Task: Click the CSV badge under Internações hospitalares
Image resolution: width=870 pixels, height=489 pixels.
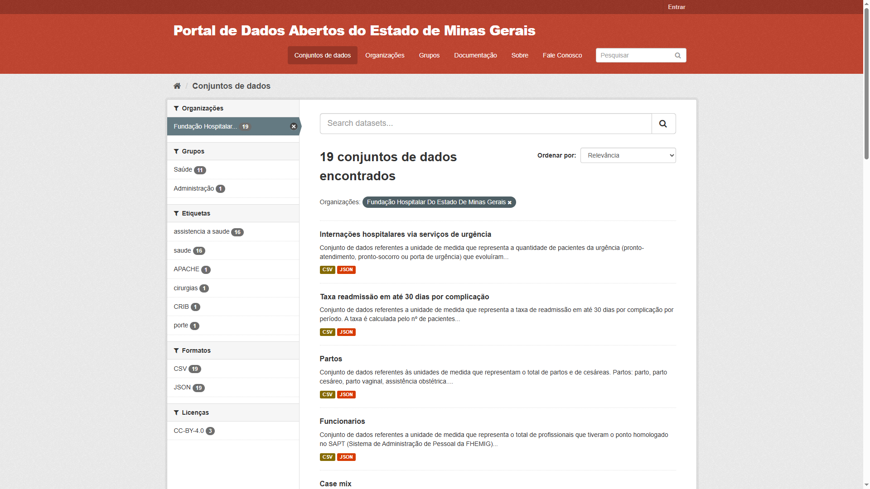Action: (327, 270)
